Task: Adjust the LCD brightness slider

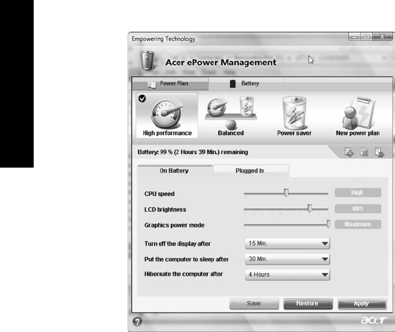Action: click(310, 208)
